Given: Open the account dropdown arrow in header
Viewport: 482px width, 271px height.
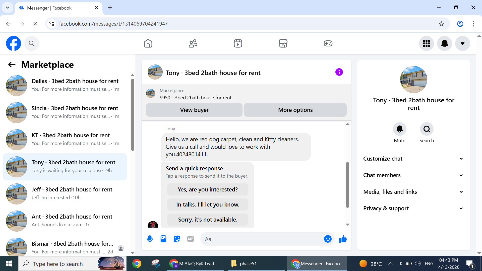Looking at the screenshot, I should pos(463,43).
